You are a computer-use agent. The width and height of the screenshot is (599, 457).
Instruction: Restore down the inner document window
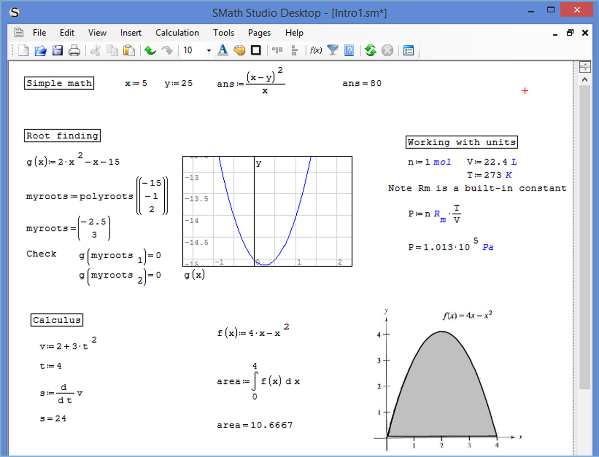tap(570, 33)
